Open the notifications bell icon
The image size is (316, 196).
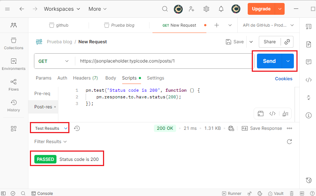point(221,9)
